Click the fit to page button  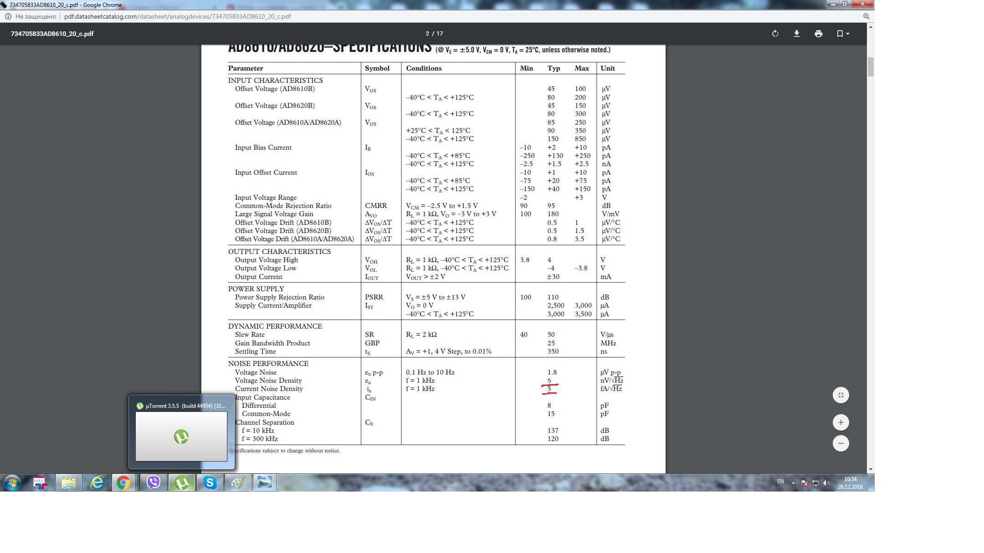click(x=840, y=395)
